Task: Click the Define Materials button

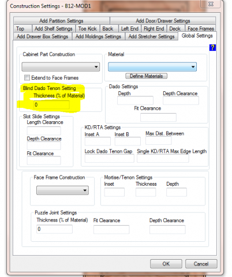Action: [146, 76]
